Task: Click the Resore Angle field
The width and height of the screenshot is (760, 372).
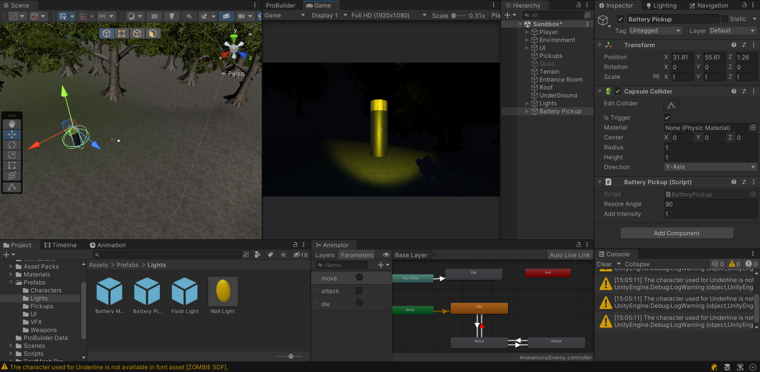Action: click(711, 204)
